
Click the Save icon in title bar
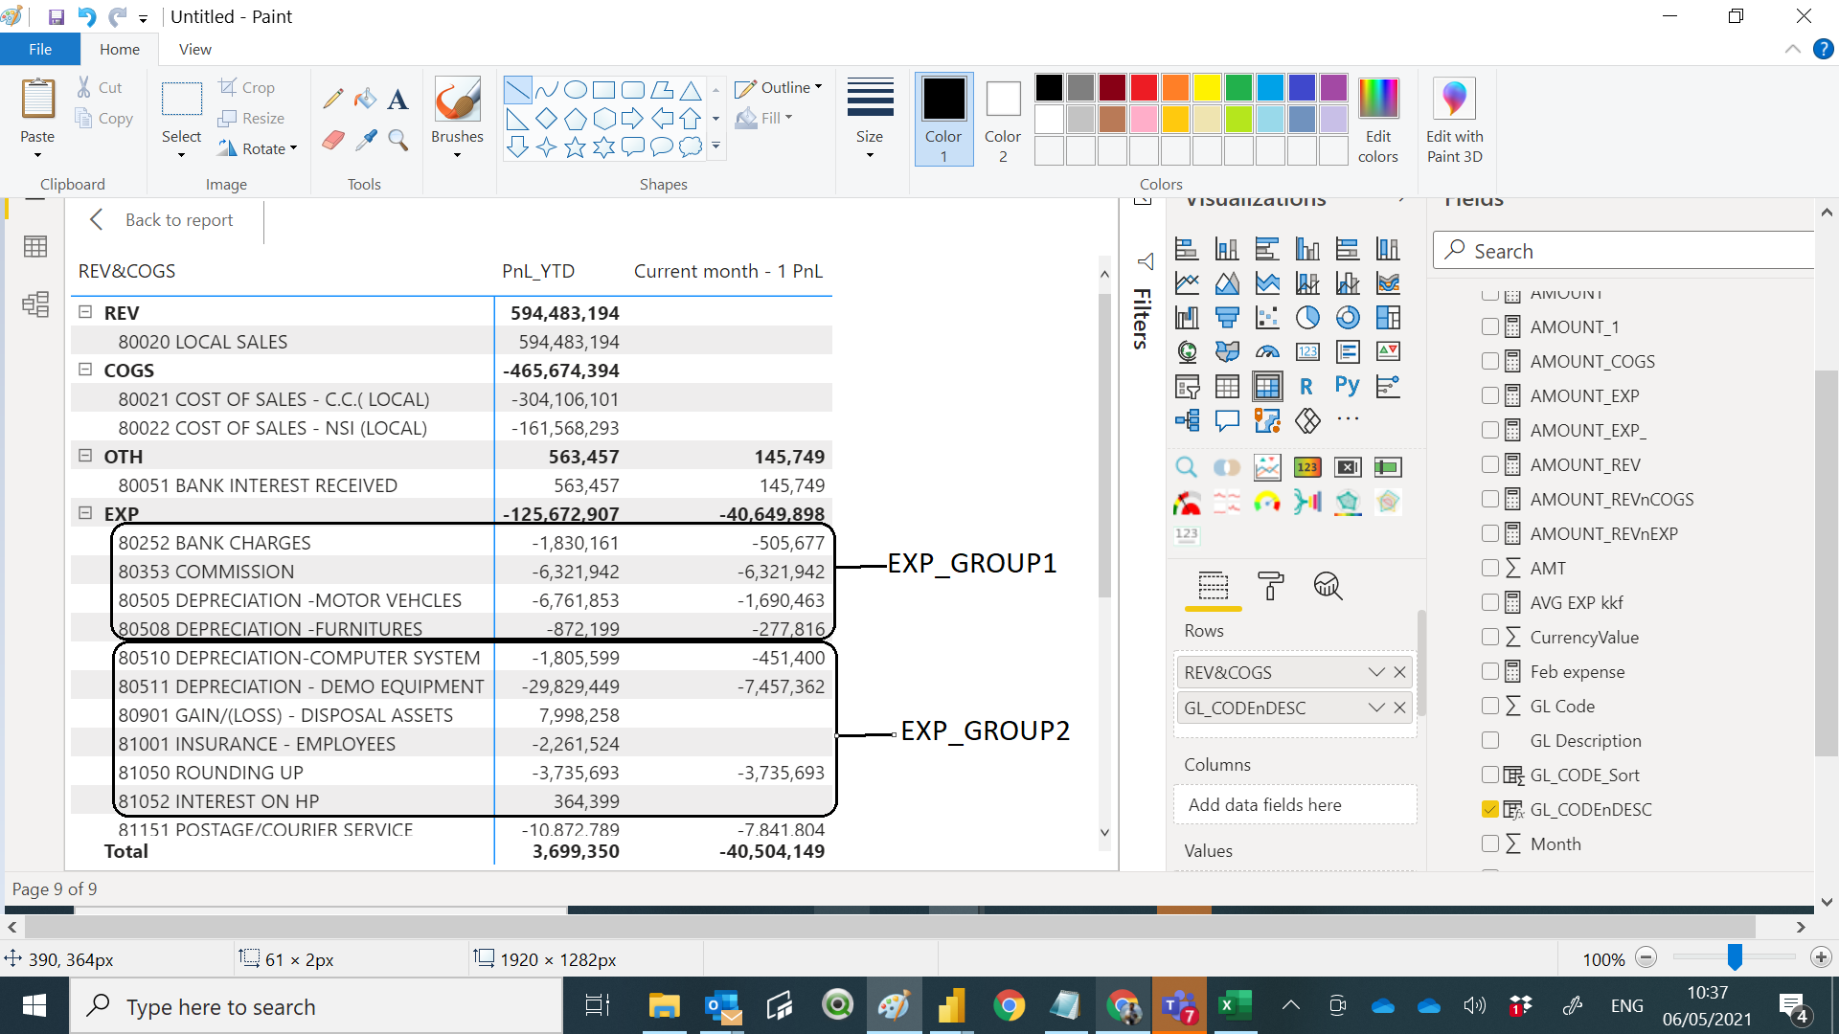pos(56,16)
